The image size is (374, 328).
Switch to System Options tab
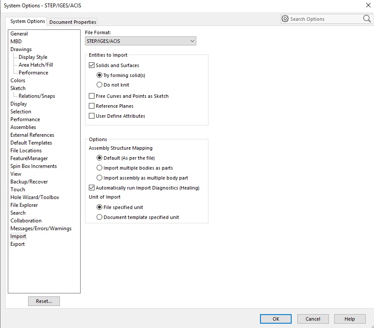pyautogui.click(x=27, y=21)
